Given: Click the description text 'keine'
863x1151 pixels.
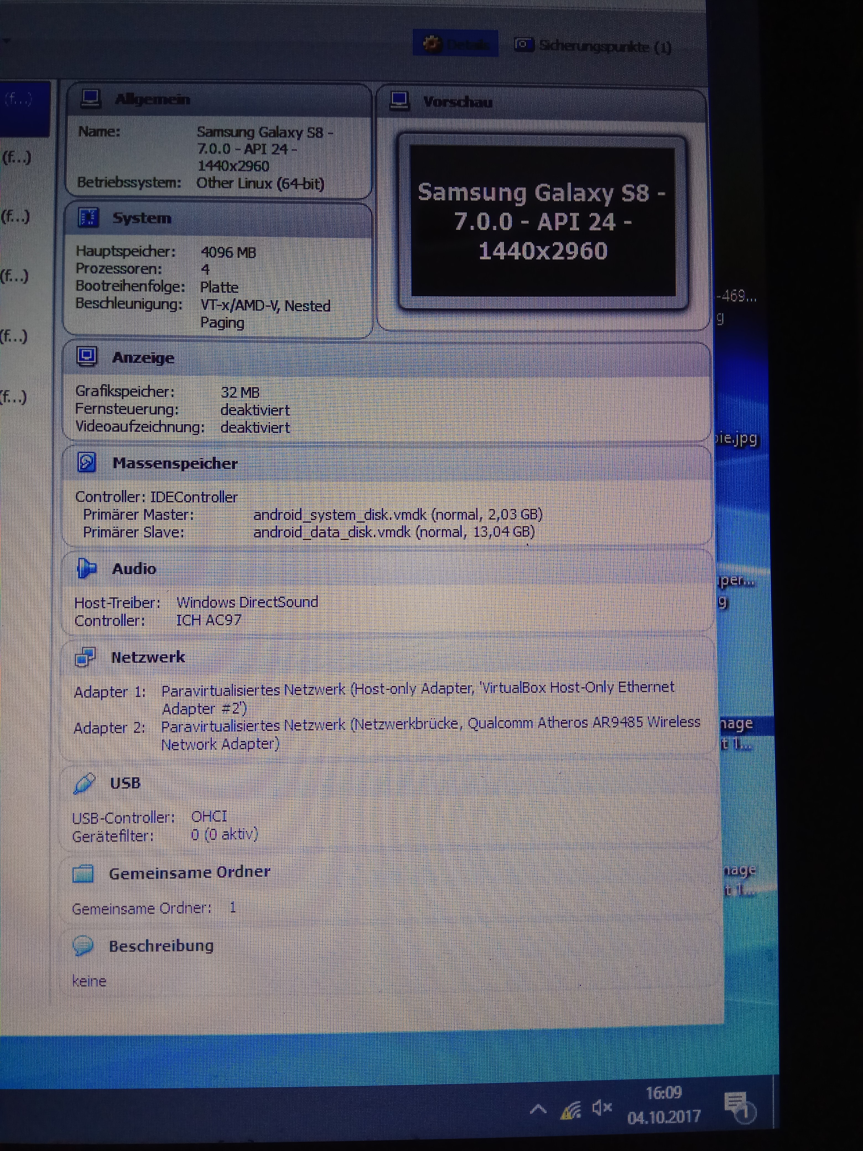Looking at the screenshot, I should 89,981.
